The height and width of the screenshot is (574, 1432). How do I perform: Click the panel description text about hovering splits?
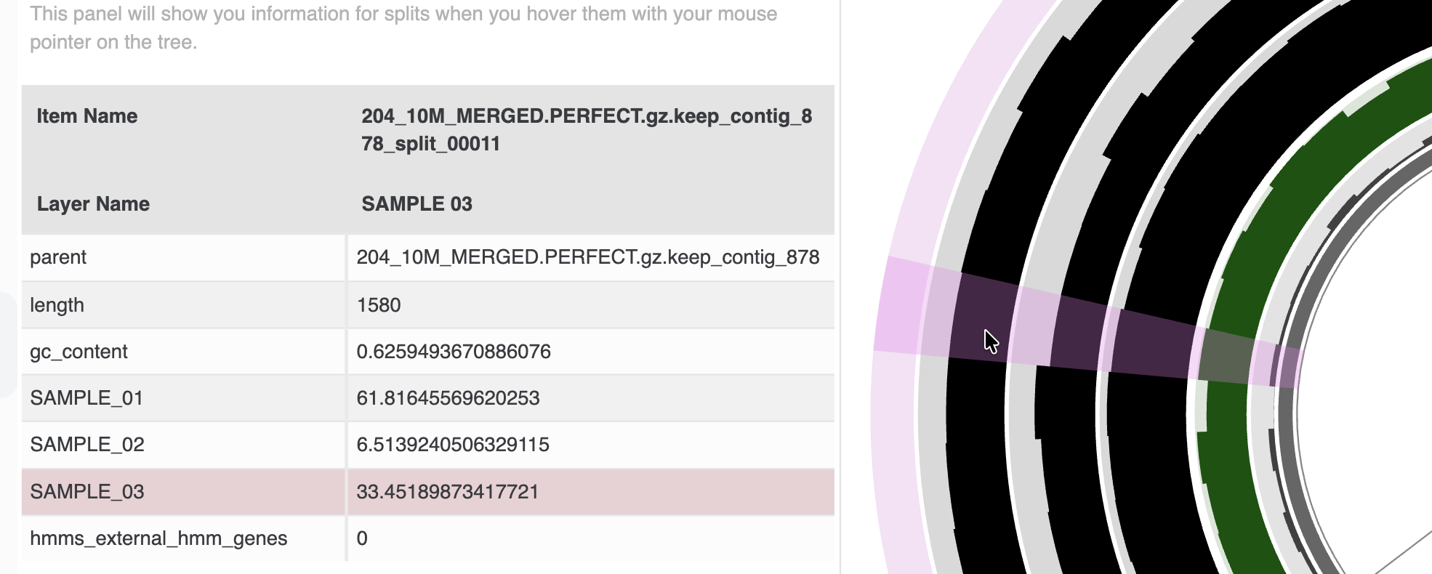(x=403, y=28)
